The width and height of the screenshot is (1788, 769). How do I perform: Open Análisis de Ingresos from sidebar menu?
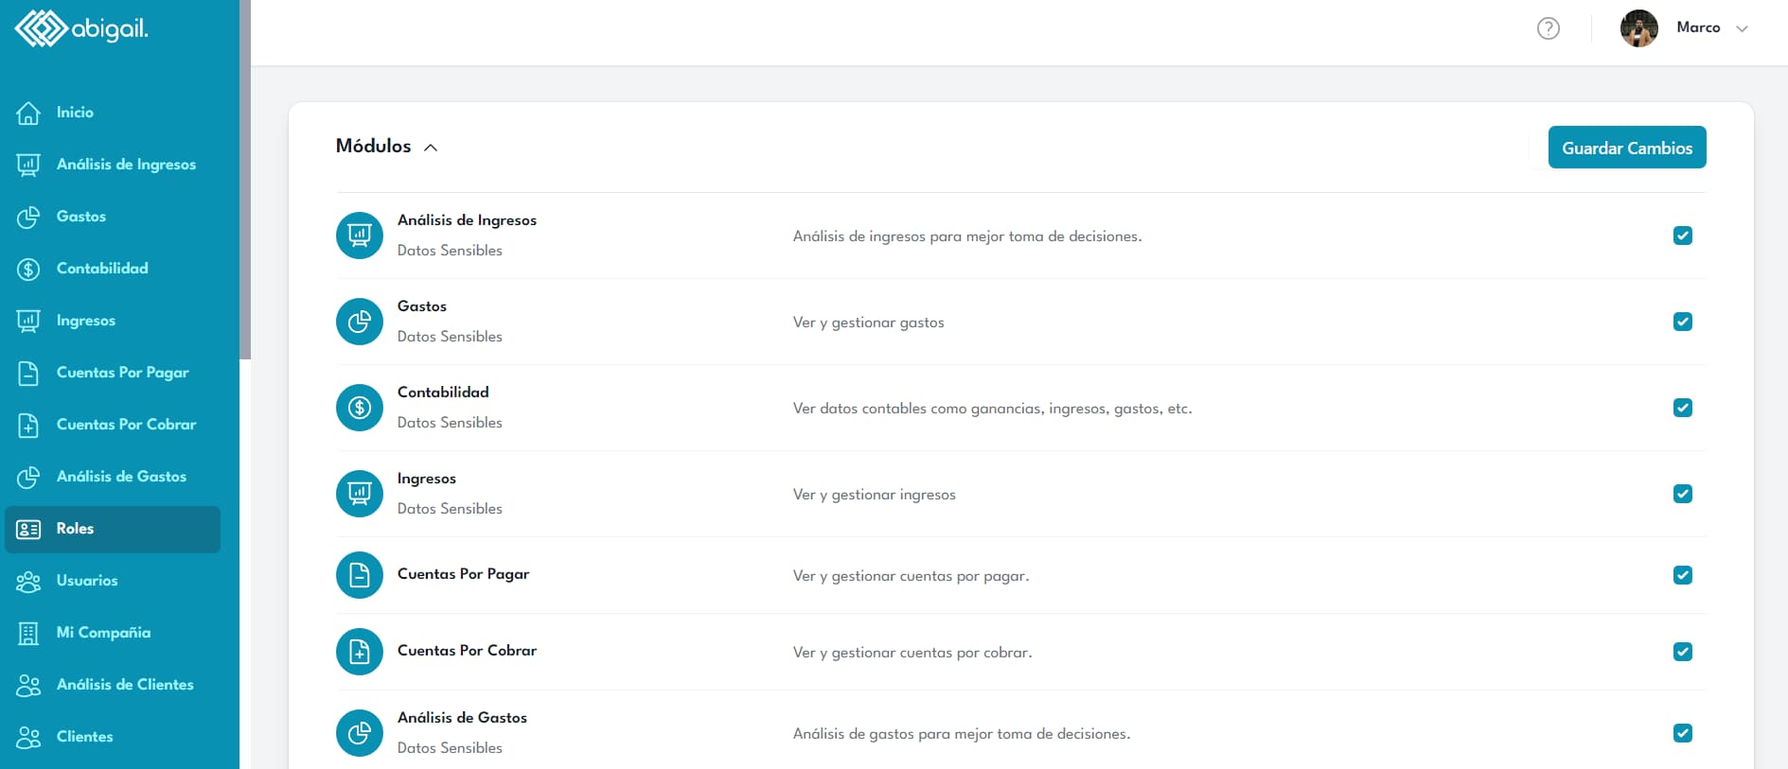point(126,165)
